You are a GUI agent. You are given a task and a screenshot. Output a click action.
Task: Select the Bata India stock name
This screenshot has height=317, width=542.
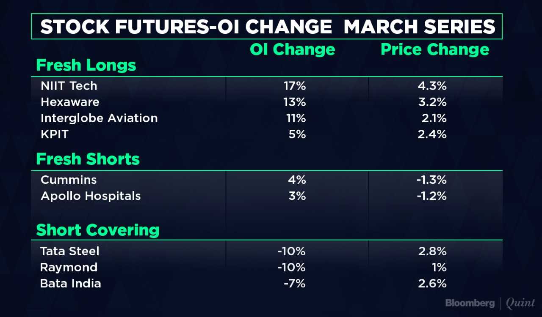[x=71, y=283]
